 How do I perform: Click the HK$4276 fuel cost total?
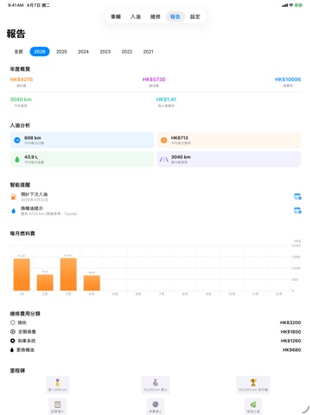click(22, 80)
